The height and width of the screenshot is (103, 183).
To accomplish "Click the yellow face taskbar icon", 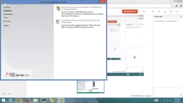I will 52,100.
